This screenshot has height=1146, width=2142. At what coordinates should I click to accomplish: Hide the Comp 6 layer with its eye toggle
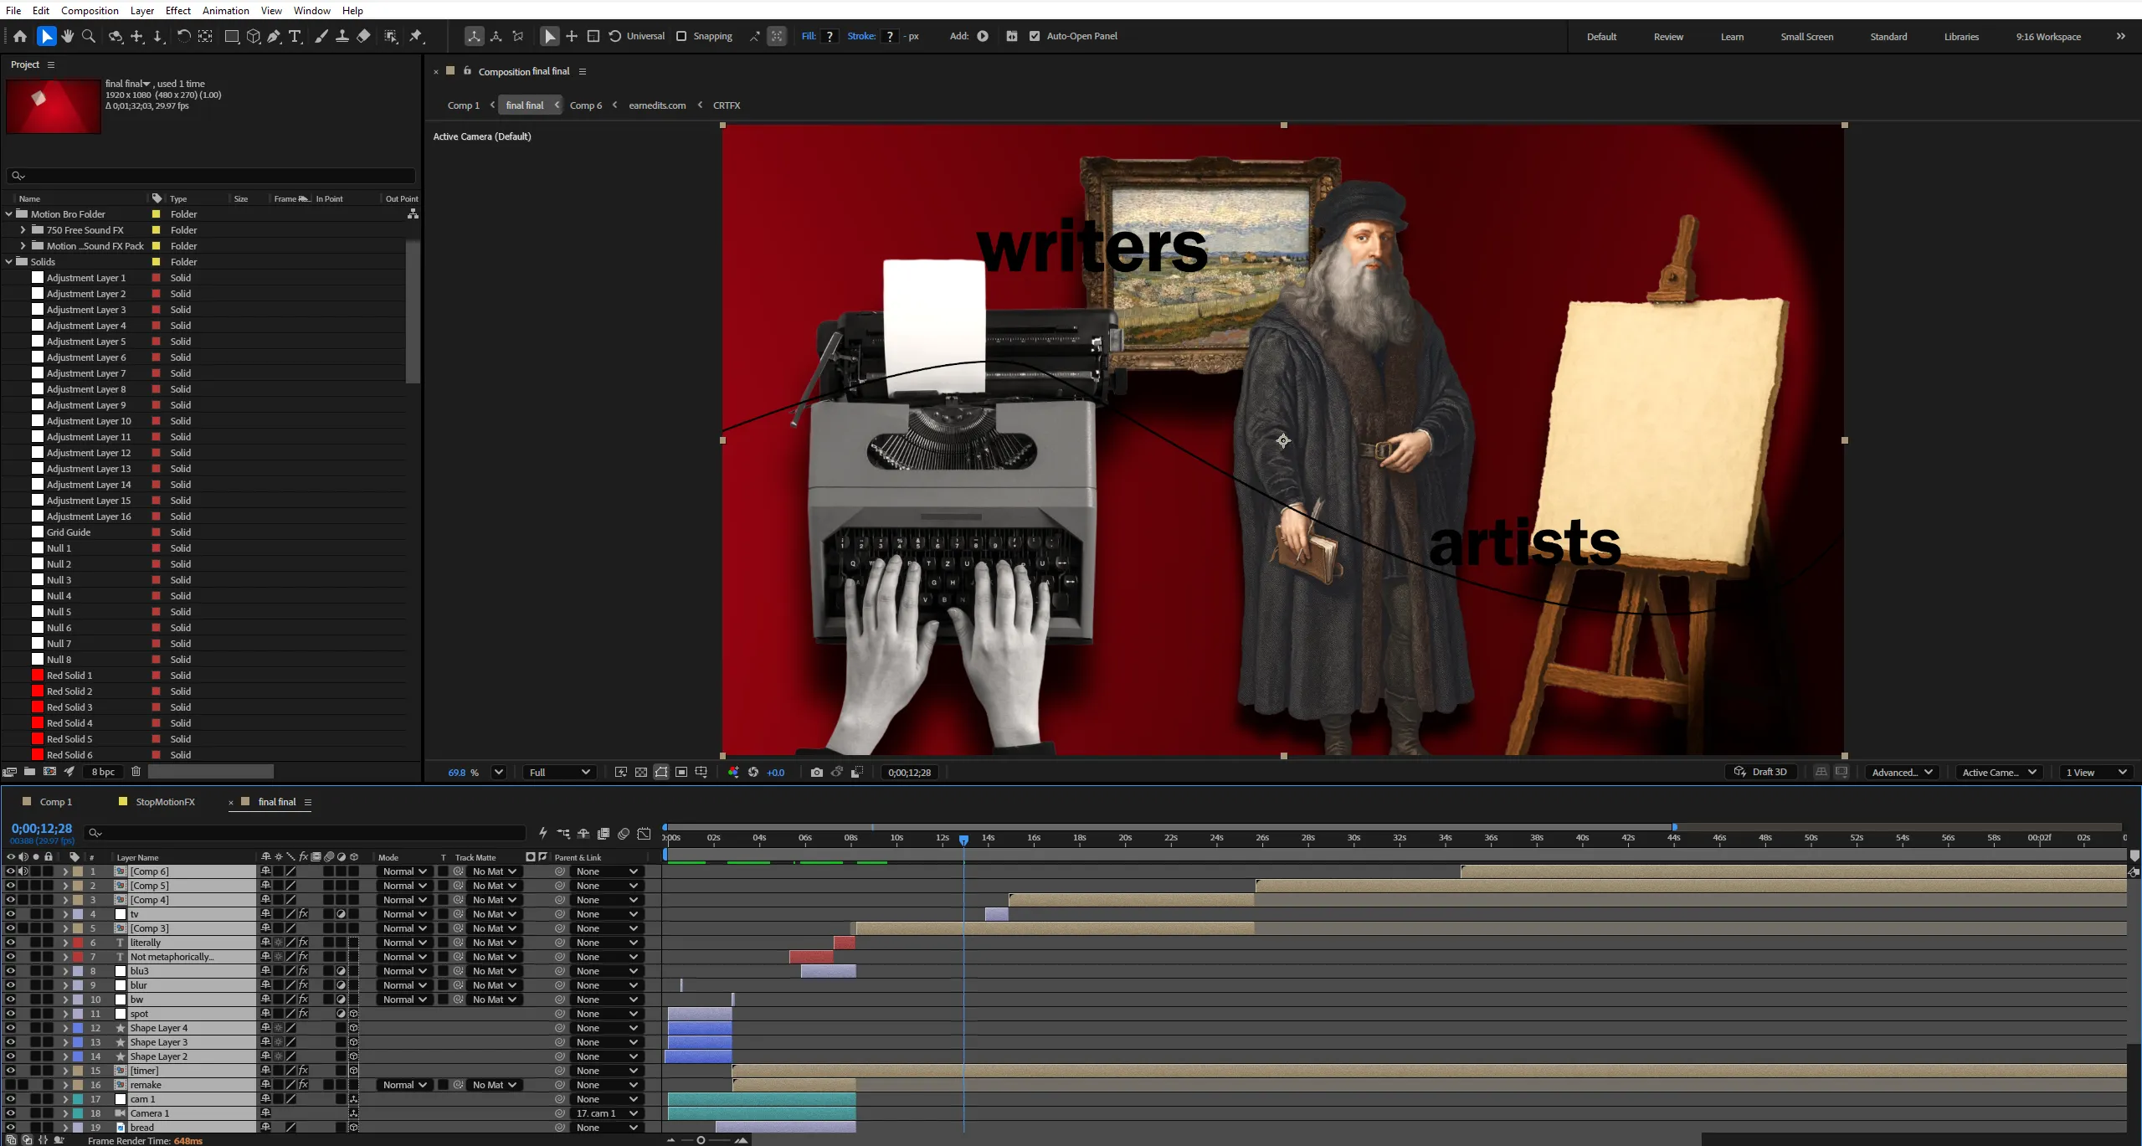(x=10, y=871)
